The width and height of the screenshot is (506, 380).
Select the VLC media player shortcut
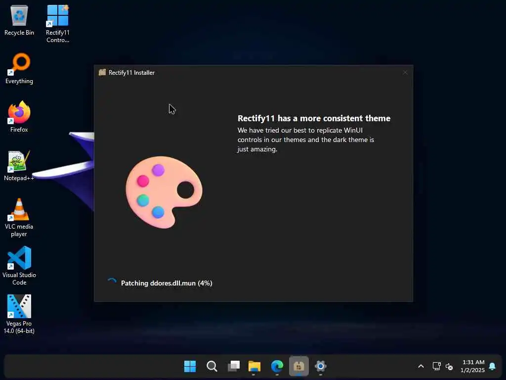coord(19,218)
